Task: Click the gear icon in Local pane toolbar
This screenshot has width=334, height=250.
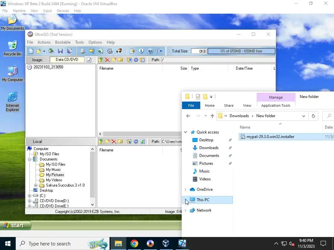Action: 136,142
